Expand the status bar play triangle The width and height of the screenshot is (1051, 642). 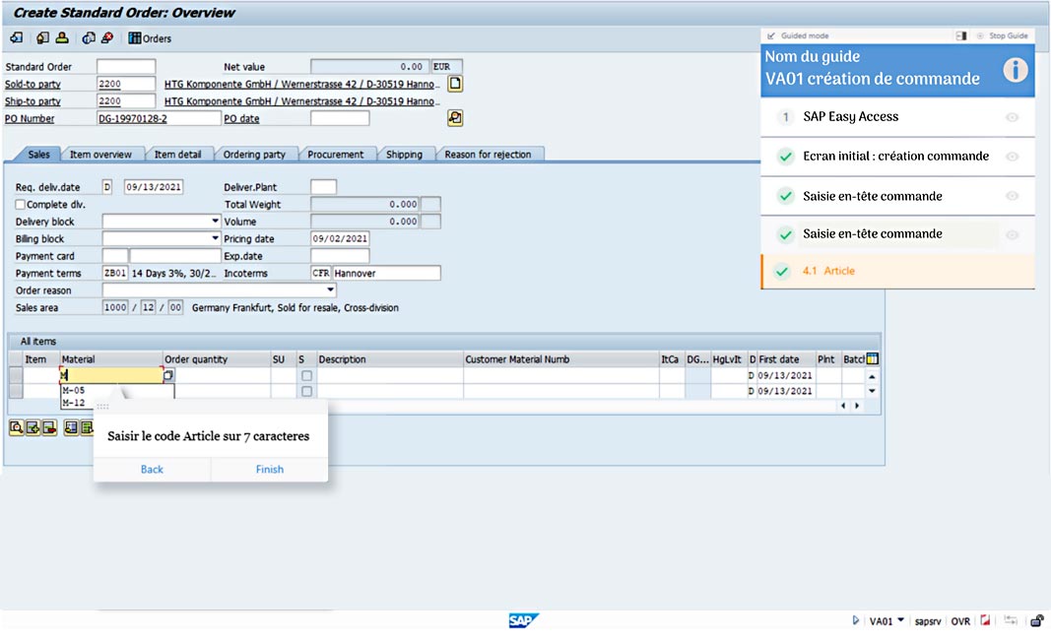tap(855, 620)
